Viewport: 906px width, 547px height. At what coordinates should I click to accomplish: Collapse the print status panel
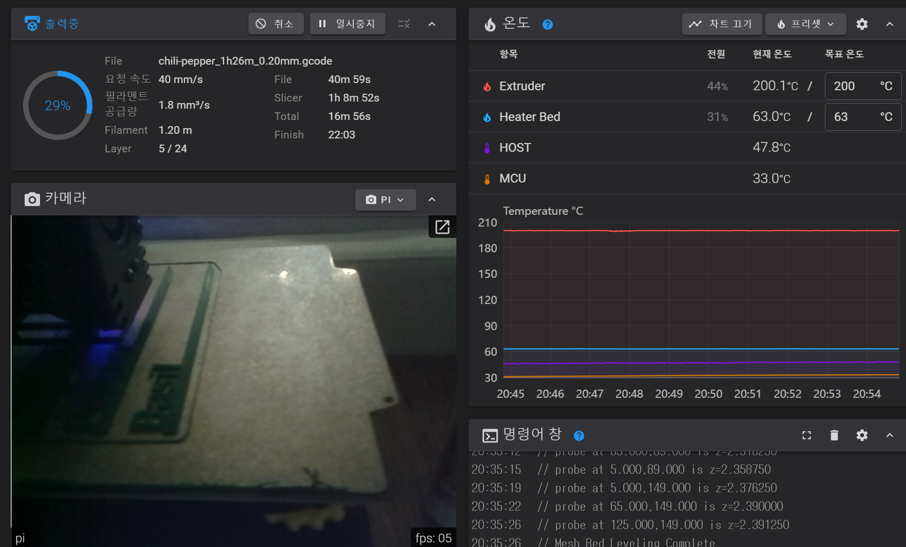[432, 24]
